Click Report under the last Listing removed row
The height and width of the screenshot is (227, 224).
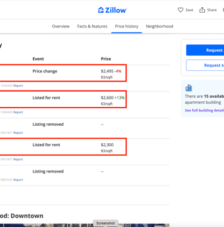18,180
